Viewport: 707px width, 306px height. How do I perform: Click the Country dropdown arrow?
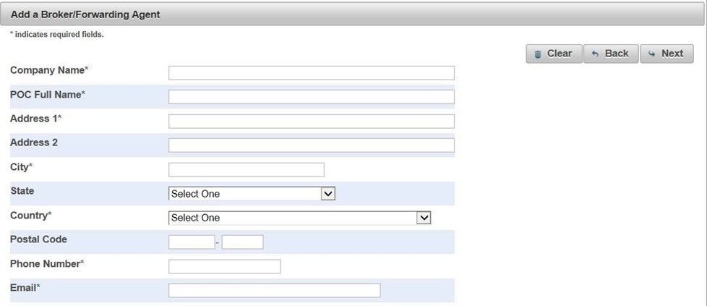(424, 218)
